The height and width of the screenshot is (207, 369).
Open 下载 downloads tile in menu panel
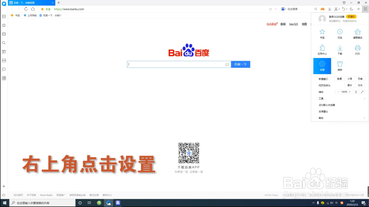tap(339, 50)
